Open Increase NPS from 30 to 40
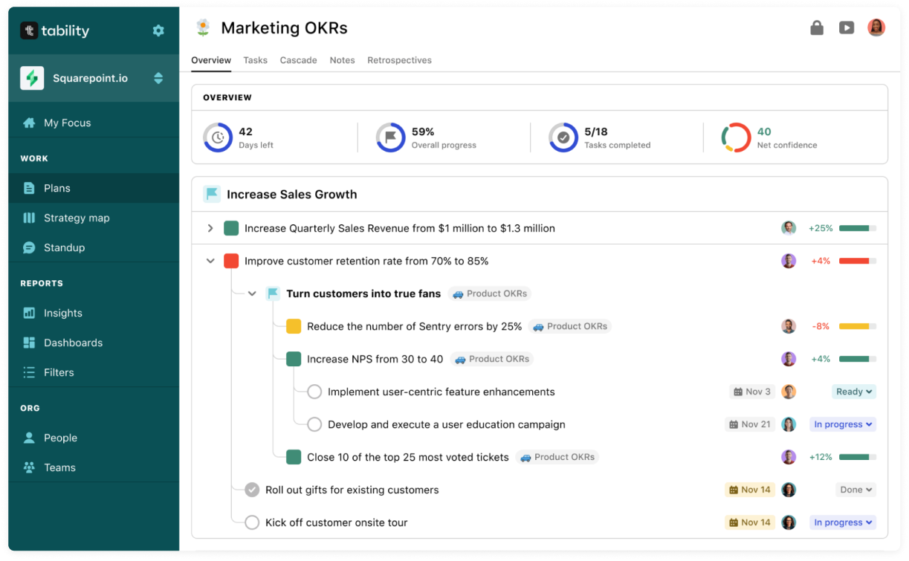The image size is (909, 561). [375, 359]
